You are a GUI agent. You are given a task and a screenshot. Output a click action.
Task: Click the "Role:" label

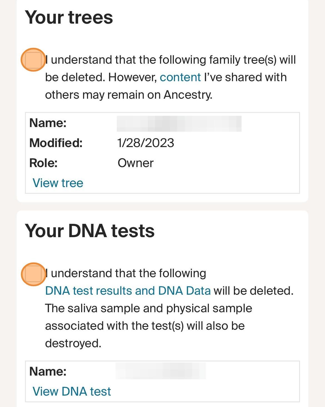coord(43,163)
